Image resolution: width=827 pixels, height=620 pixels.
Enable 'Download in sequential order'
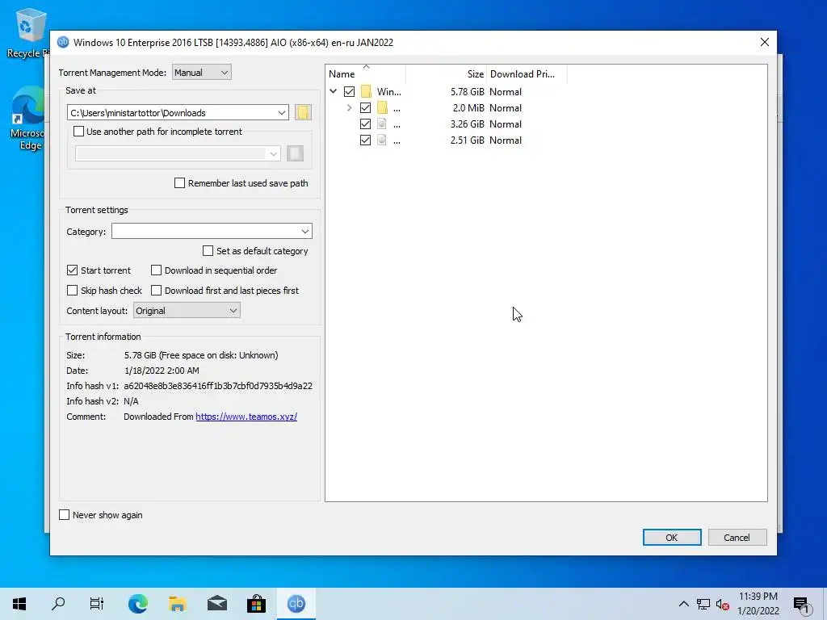(x=156, y=270)
